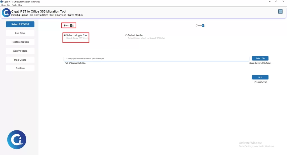This screenshot has width=287, height=155.
Task: Close the application window
Action: [x=283, y=2]
